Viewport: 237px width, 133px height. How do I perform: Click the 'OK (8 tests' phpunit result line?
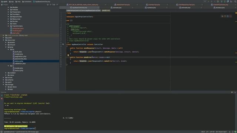16,126
